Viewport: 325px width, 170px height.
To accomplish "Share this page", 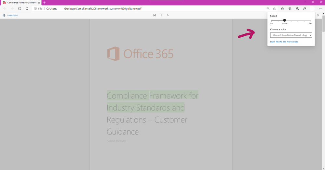I will [x=297, y=9].
